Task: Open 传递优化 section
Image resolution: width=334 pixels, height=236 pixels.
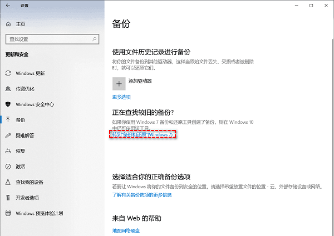Action: pos(25,89)
